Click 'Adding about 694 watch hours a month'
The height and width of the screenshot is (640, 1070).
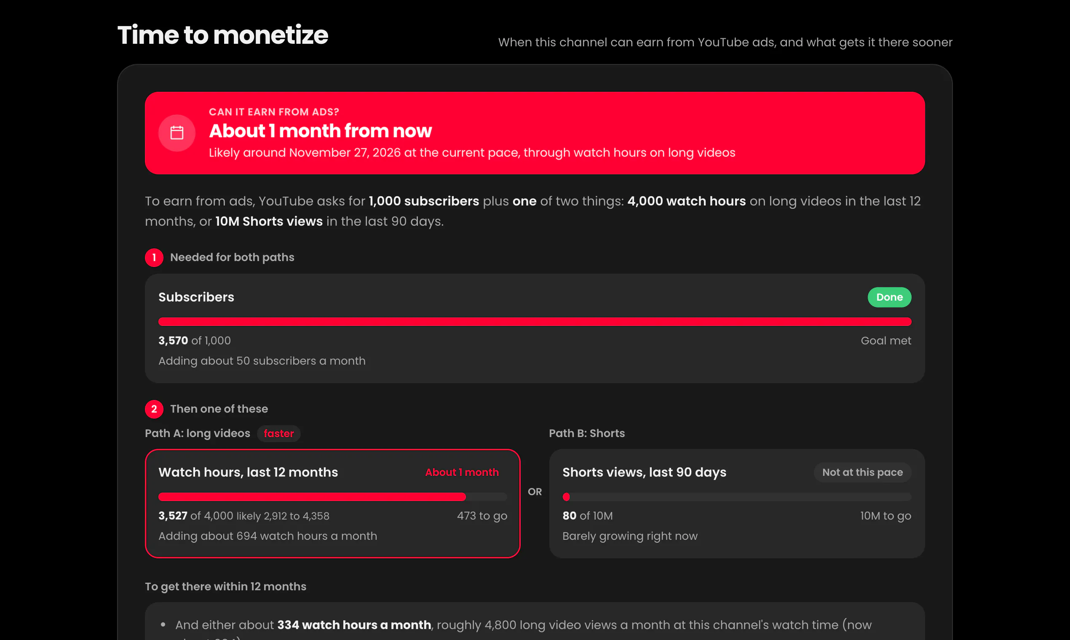(x=267, y=536)
